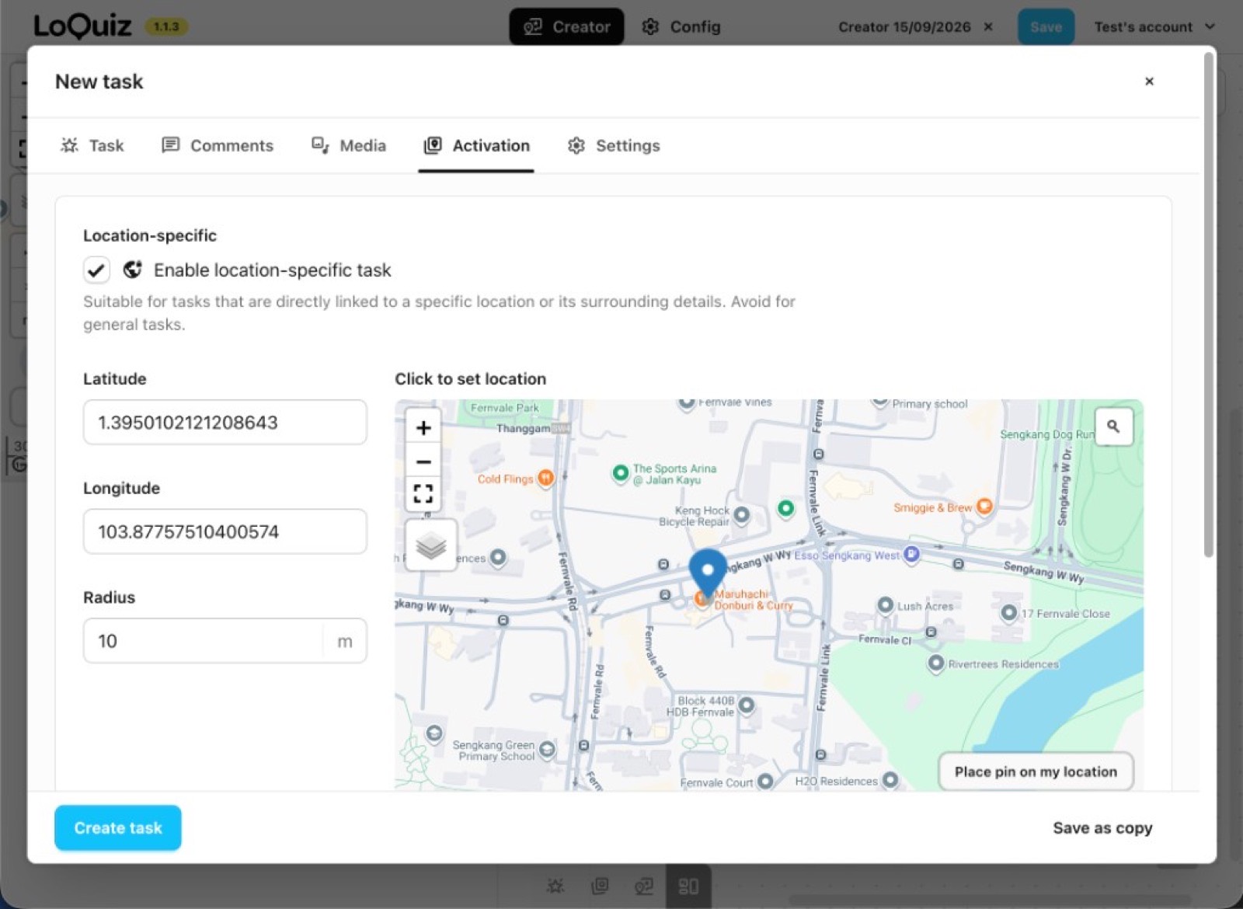The height and width of the screenshot is (909, 1243).
Task: Click Place pin on my location
Action: coord(1036,771)
